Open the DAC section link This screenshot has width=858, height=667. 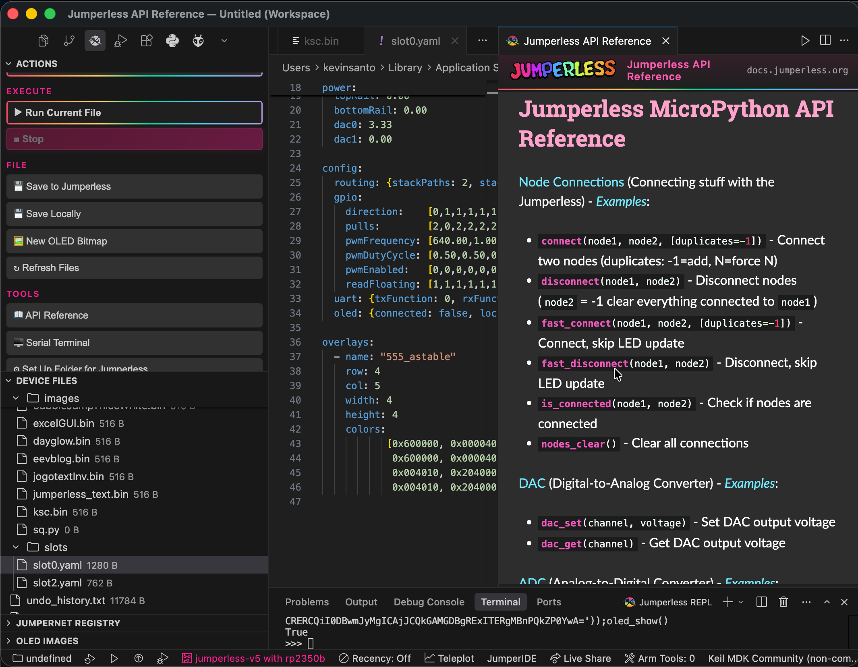click(x=532, y=483)
